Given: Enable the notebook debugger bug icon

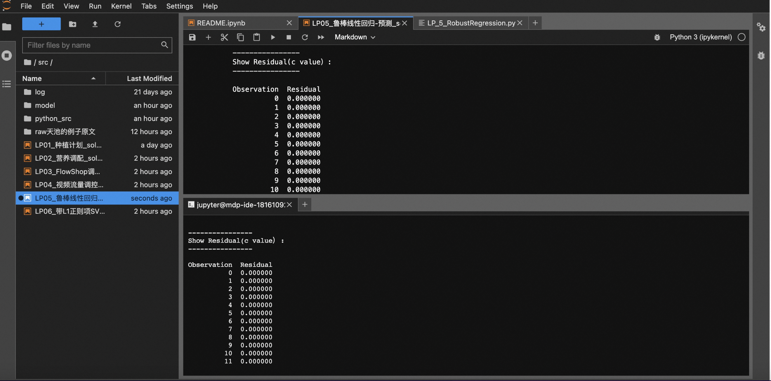Looking at the screenshot, I should (657, 37).
